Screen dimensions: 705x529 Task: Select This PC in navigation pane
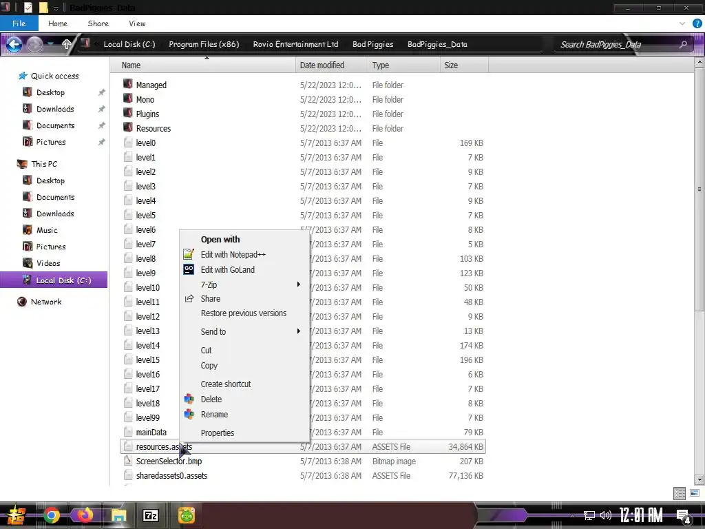tap(44, 164)
